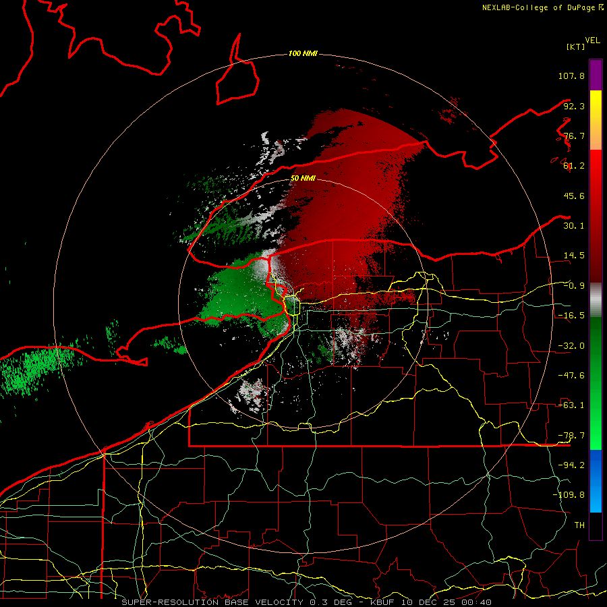
Task: Click the green segment of velocity color bar
Action: pyautogui.click(x=596, y=383)
